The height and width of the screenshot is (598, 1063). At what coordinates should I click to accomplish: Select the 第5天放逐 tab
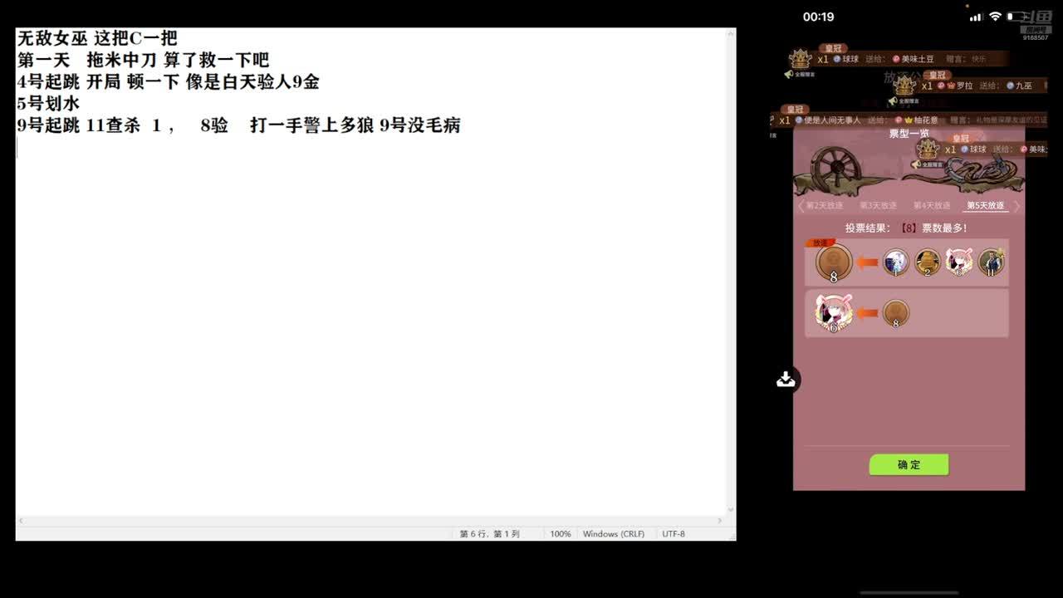pos(986,206)
